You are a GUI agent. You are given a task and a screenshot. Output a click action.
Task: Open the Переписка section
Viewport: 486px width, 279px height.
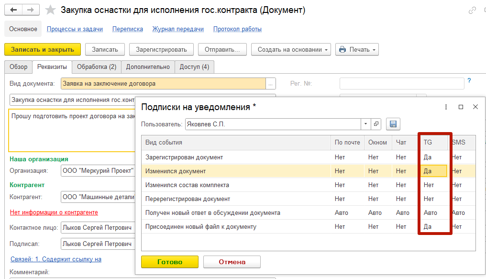[128, 29]
